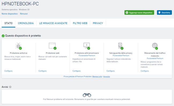Screen dimensions: 174x106
Task: Open Configura under Protezione antiransomware
Action: [76, 71]
